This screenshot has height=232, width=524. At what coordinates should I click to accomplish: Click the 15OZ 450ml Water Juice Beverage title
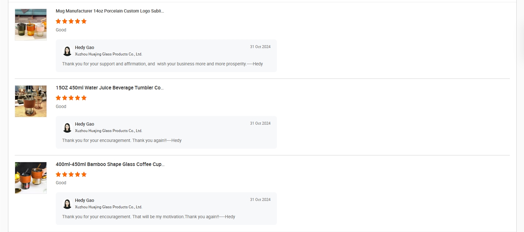pyautogui.click(x=110, y=87)
